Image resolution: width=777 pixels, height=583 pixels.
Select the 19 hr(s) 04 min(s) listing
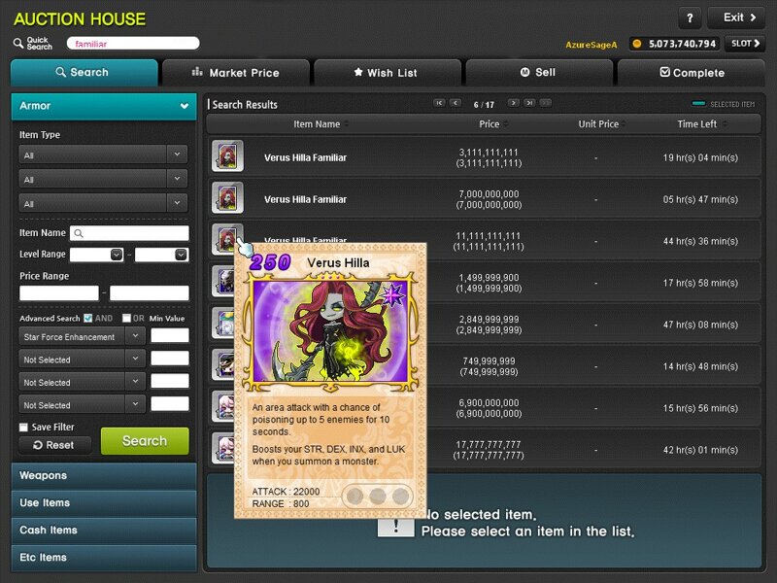click(x=484, y=156)
